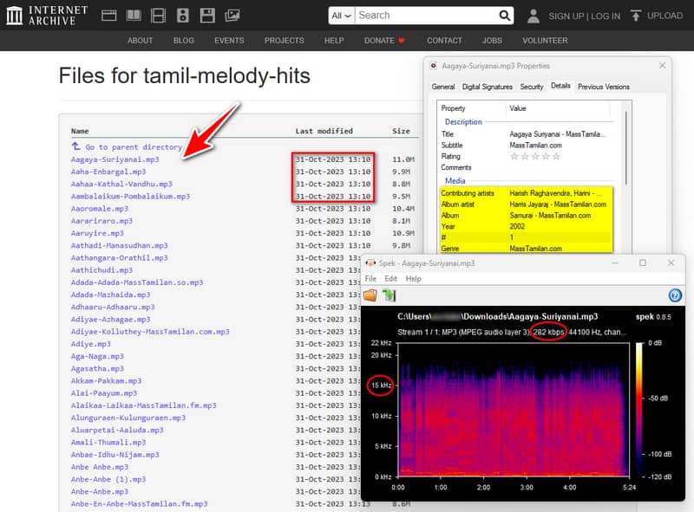
Task: Click the upload arrow icon
Action: click(636, 16)
